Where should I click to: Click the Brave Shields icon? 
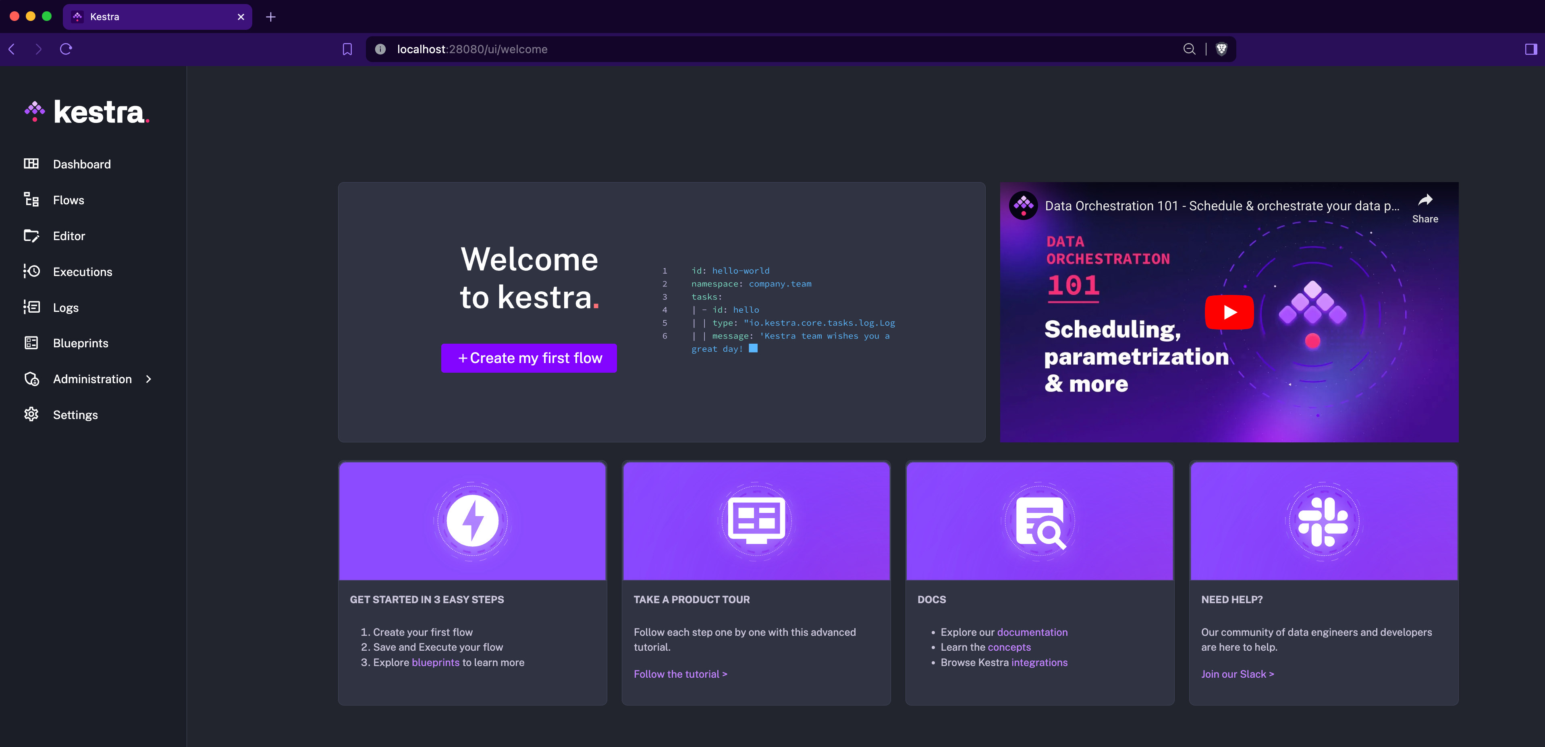[1222, 49]
